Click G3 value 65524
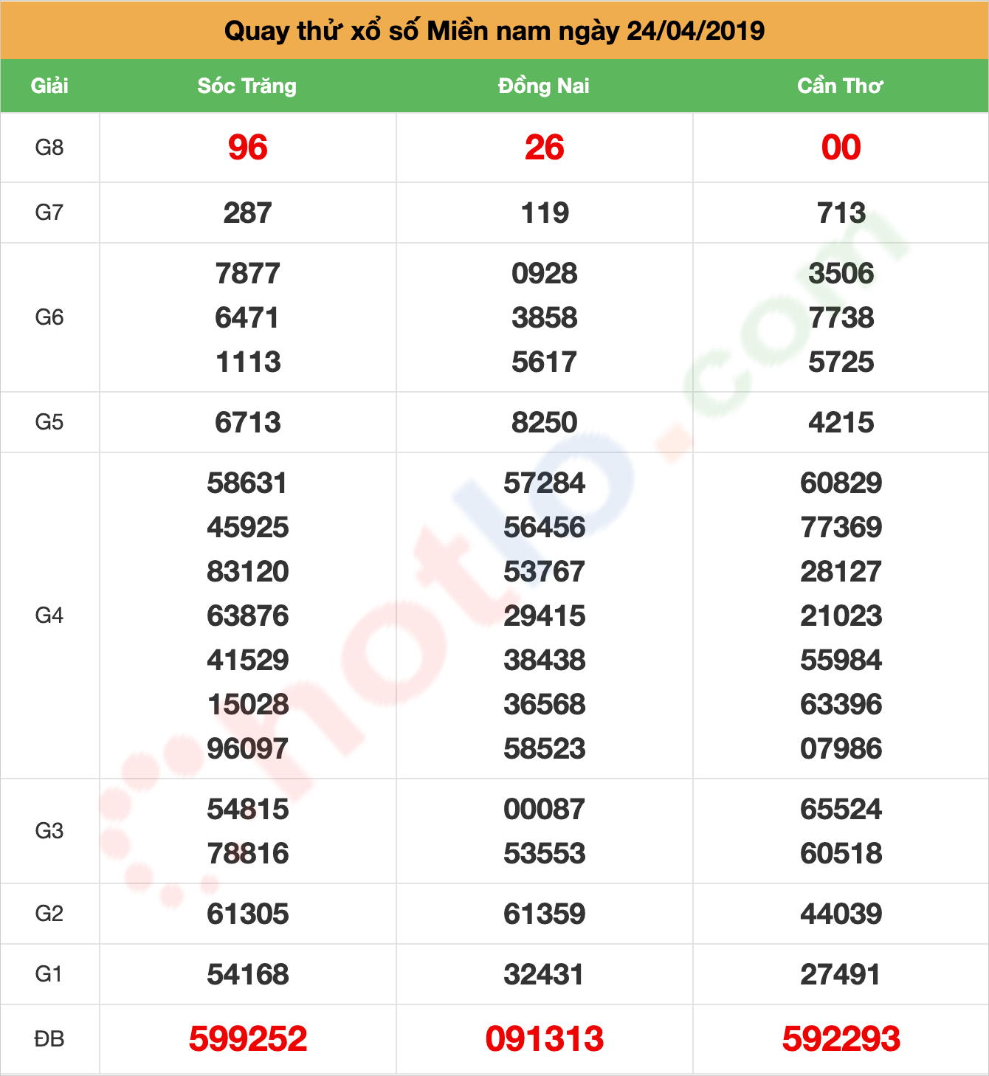Screen dimensions: 989x1076 coord(841,810)
